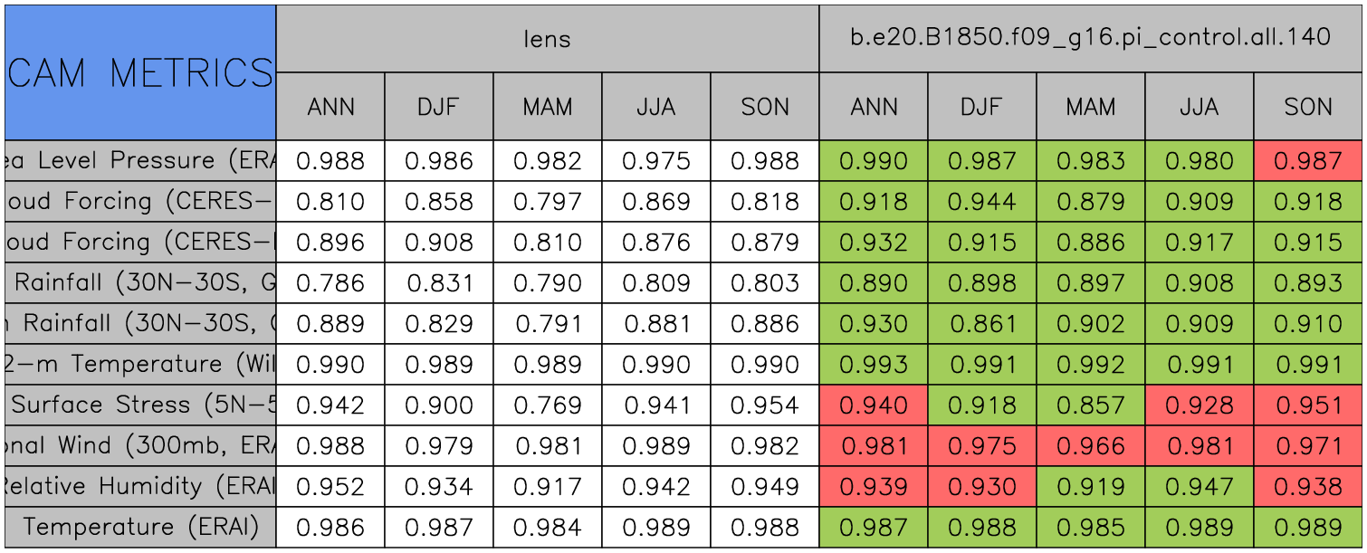Click the MAM header under lens
Screen dimensions: 1367x553
click(548, 107)
